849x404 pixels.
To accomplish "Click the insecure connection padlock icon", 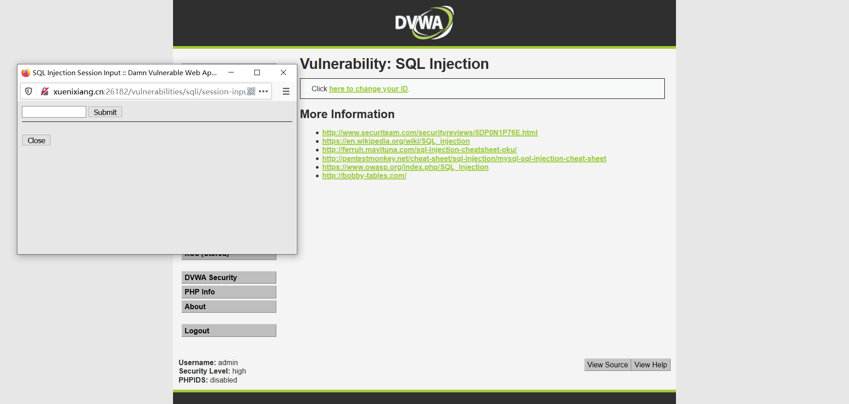I will click(45, 91).
